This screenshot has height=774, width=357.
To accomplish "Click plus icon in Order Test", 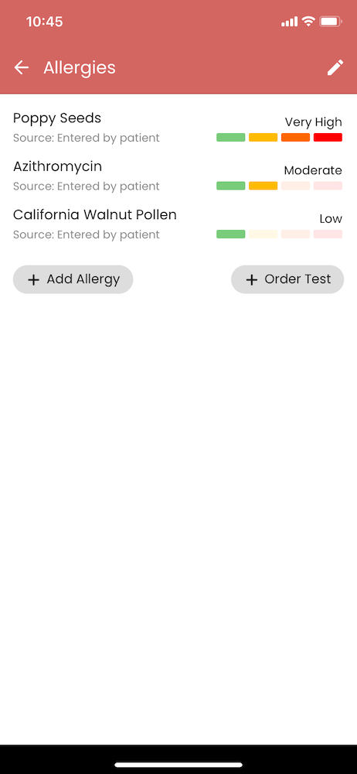I will click(251, 280).
